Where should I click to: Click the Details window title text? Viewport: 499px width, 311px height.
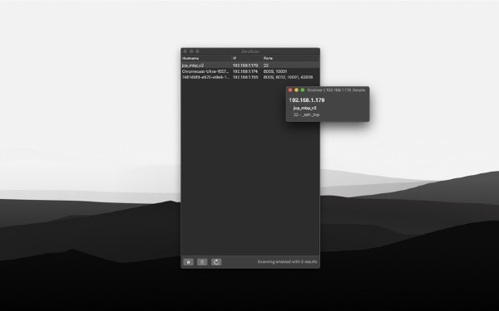pos(336,90)
